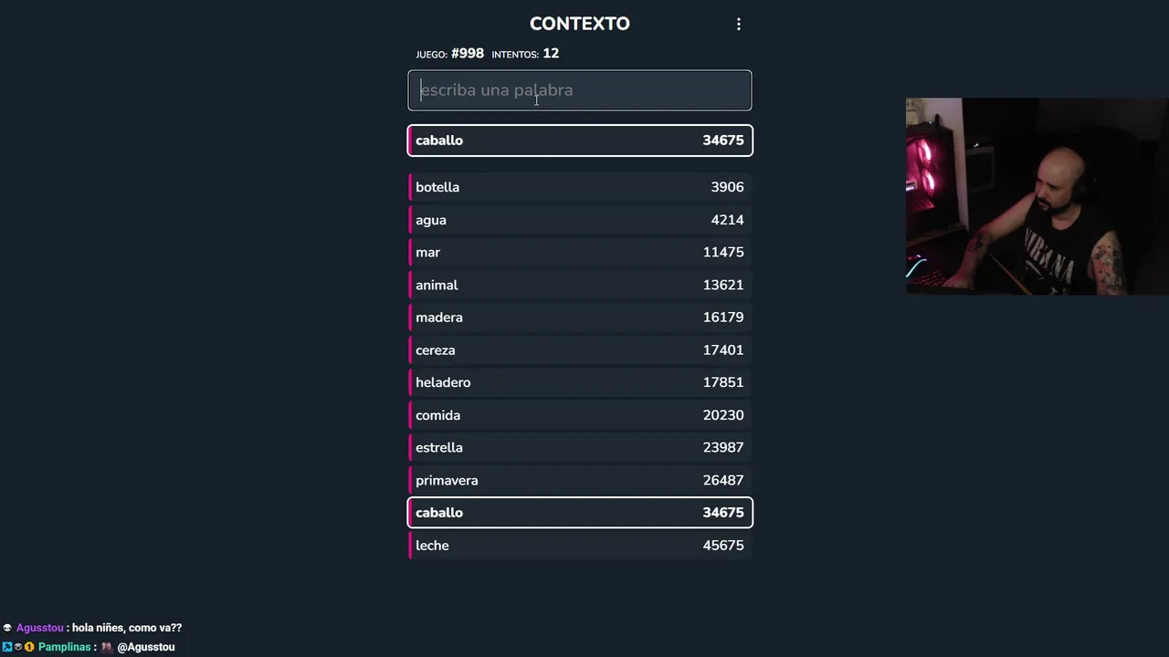Select the latest guess caballo above the list

point(580,141)
